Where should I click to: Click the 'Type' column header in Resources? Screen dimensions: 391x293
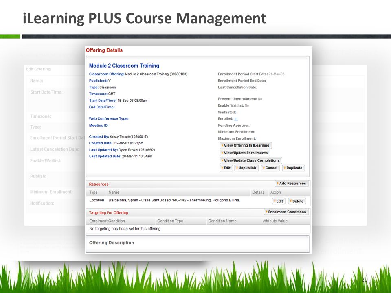tap(93, 192)
